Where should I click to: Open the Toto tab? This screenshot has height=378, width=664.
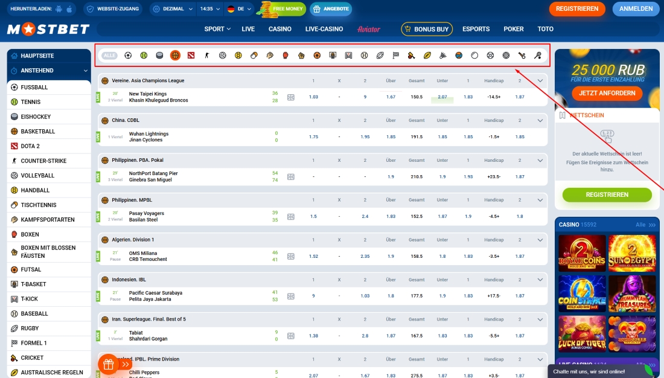(546, 29)
